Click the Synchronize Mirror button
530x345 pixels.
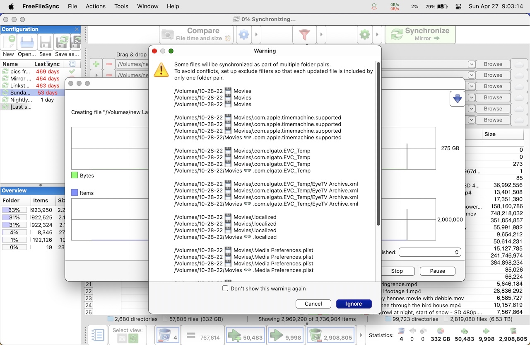pos(420,34)
